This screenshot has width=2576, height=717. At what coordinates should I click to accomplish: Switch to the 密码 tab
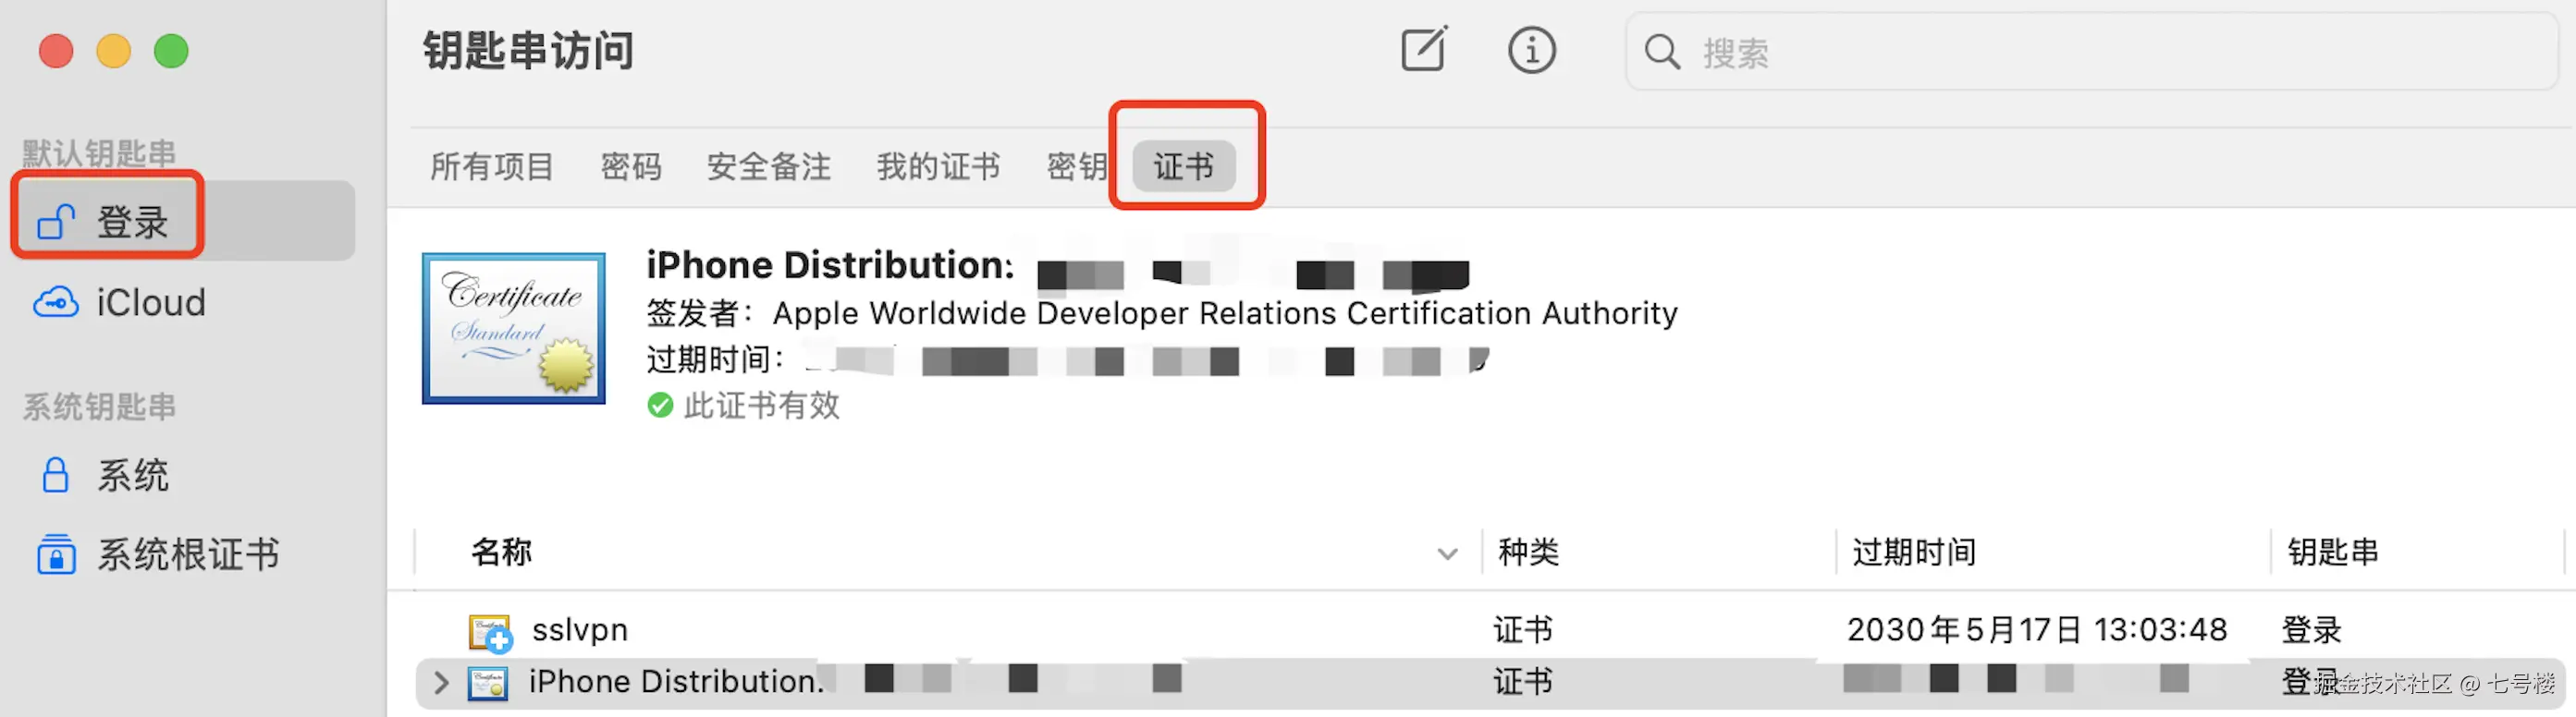pos(631,165)
